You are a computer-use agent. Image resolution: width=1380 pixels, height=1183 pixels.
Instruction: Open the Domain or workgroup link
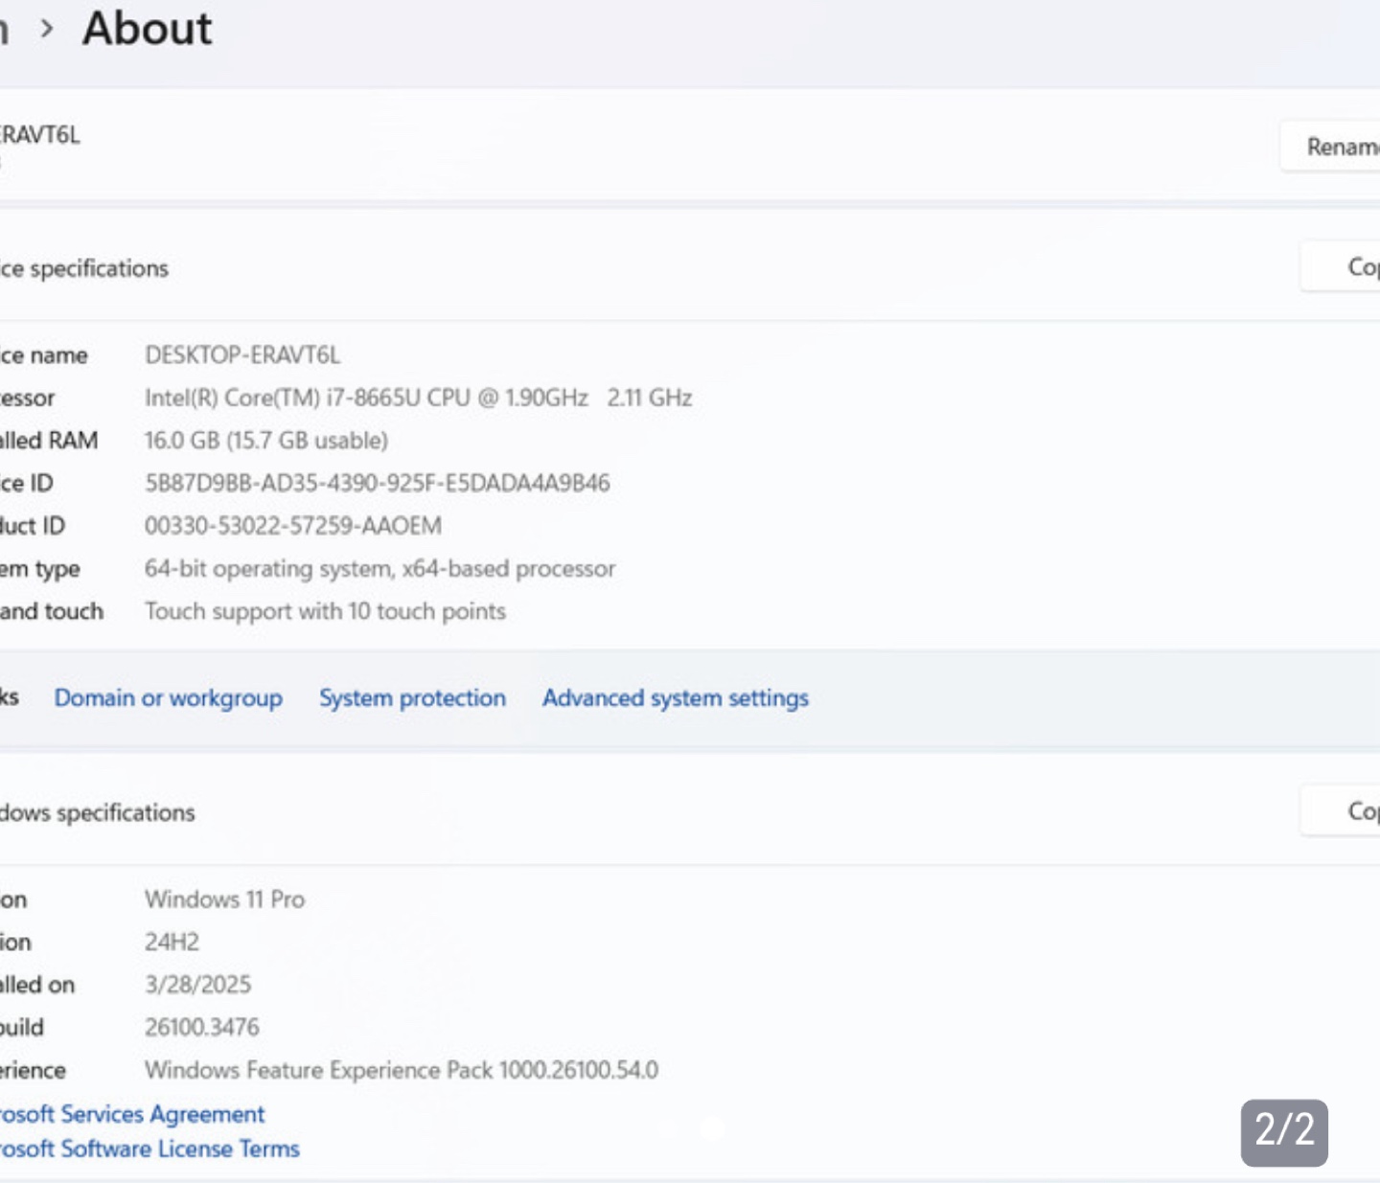click(x=168, y=698)
